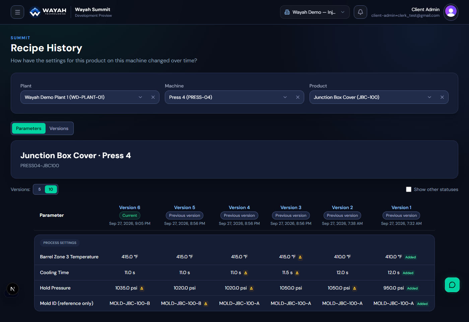The height and width of the screenshot is (322, 469).
Task: Clear the Plant selection
Action: (x=153, y=97)
